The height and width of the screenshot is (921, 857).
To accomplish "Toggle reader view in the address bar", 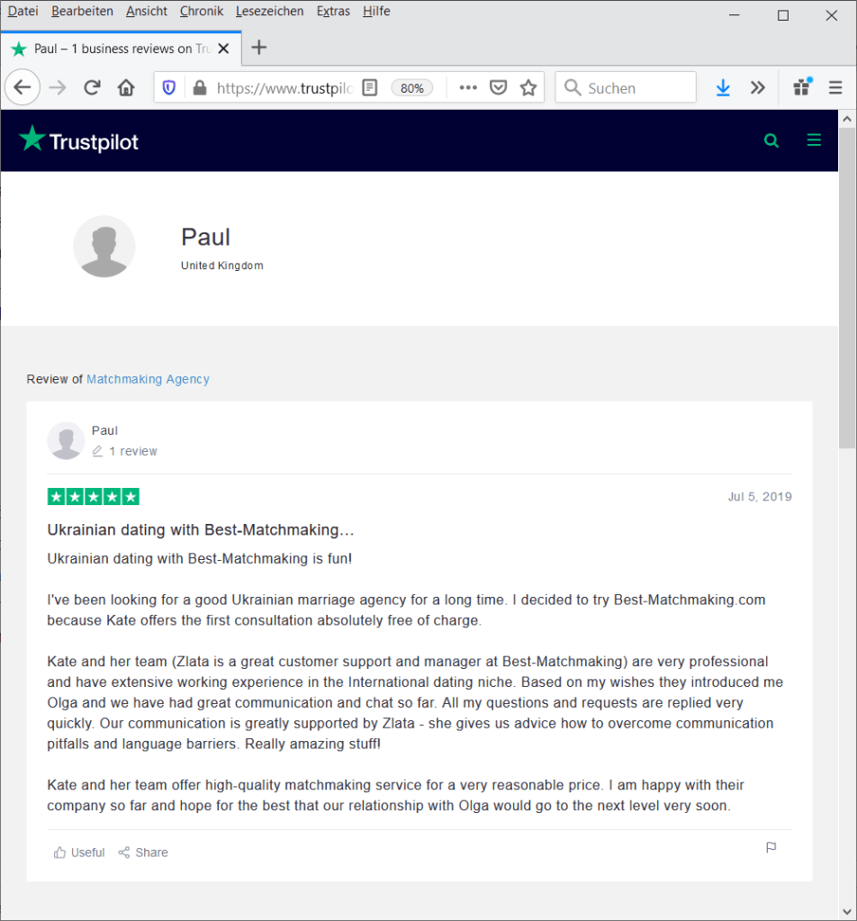I will point(369,88).
